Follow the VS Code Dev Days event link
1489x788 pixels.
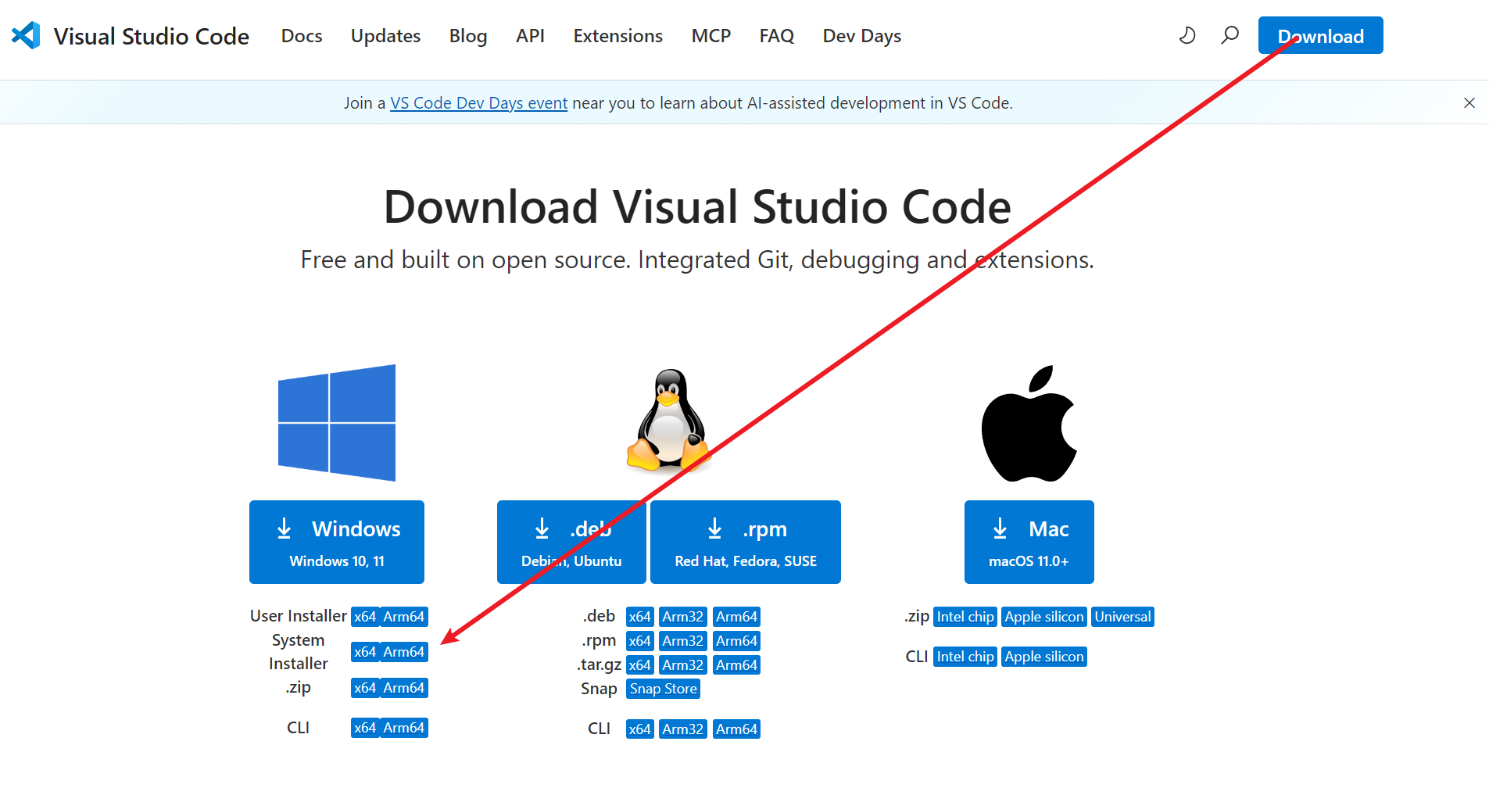tap(479, 103)
